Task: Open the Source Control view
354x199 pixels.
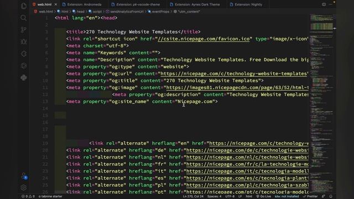Action: point(24,30)
